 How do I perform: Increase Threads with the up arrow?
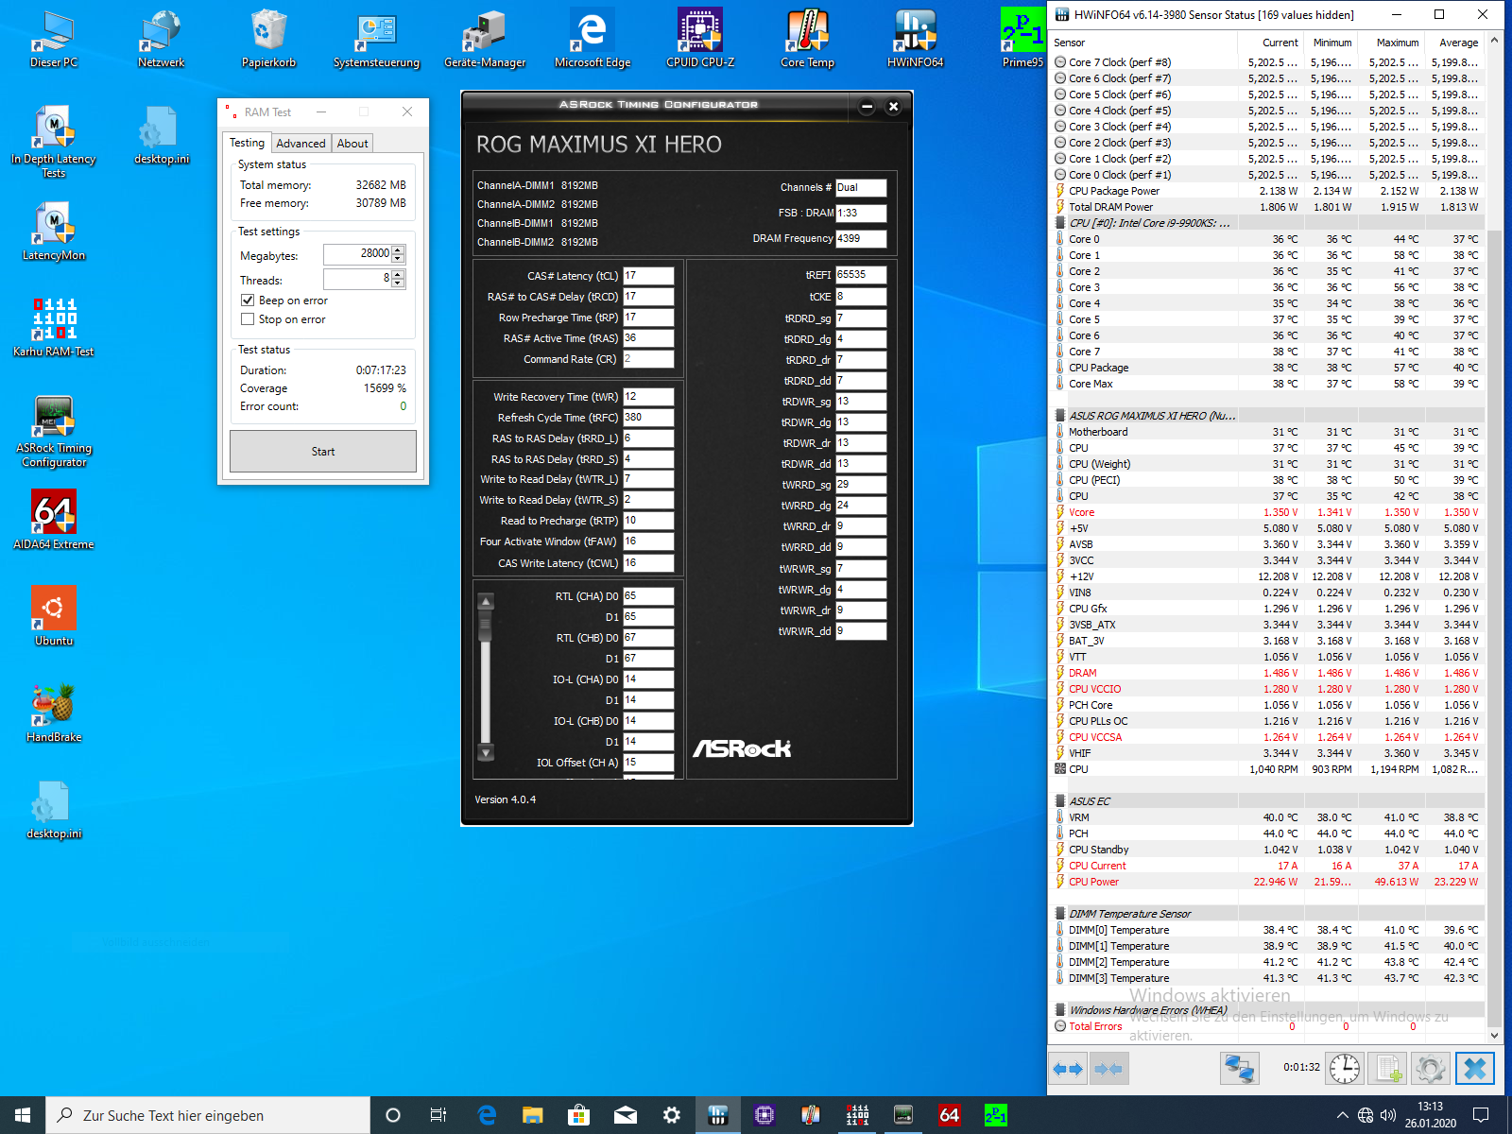pyautogui.click(x=398, y=275)
